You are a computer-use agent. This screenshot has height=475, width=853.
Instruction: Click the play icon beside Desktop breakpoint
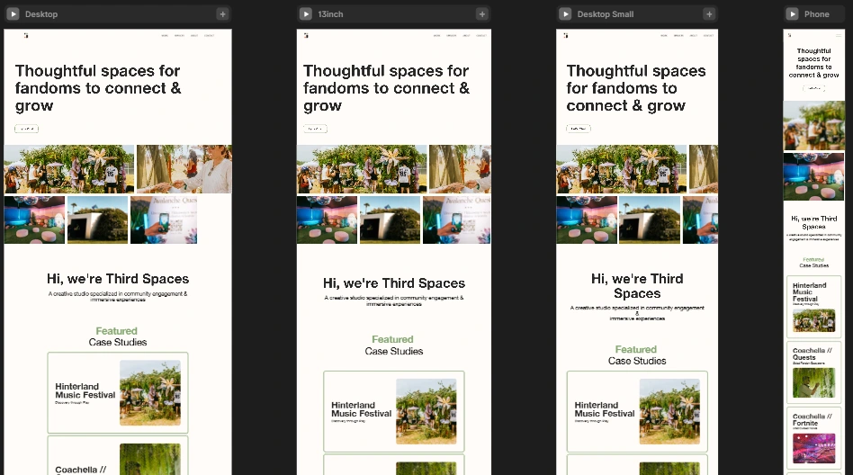[x=13, y=14]
